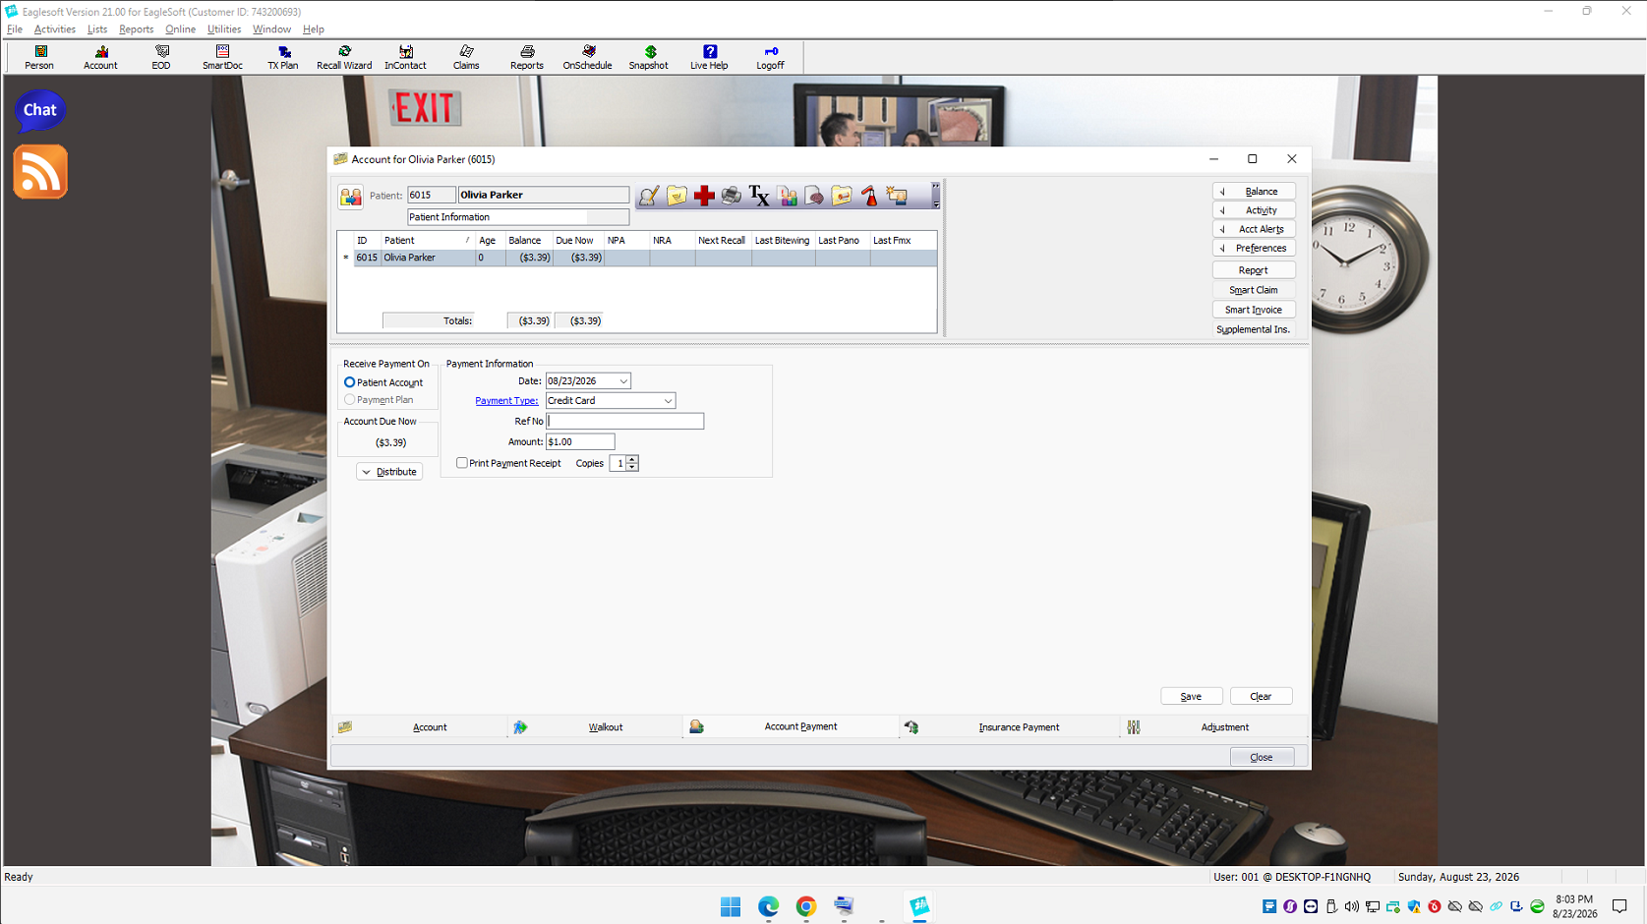Open Claims from the toolbar
Image resolution: width=1647 pixels, height=924 pixels.
[466, 57]
